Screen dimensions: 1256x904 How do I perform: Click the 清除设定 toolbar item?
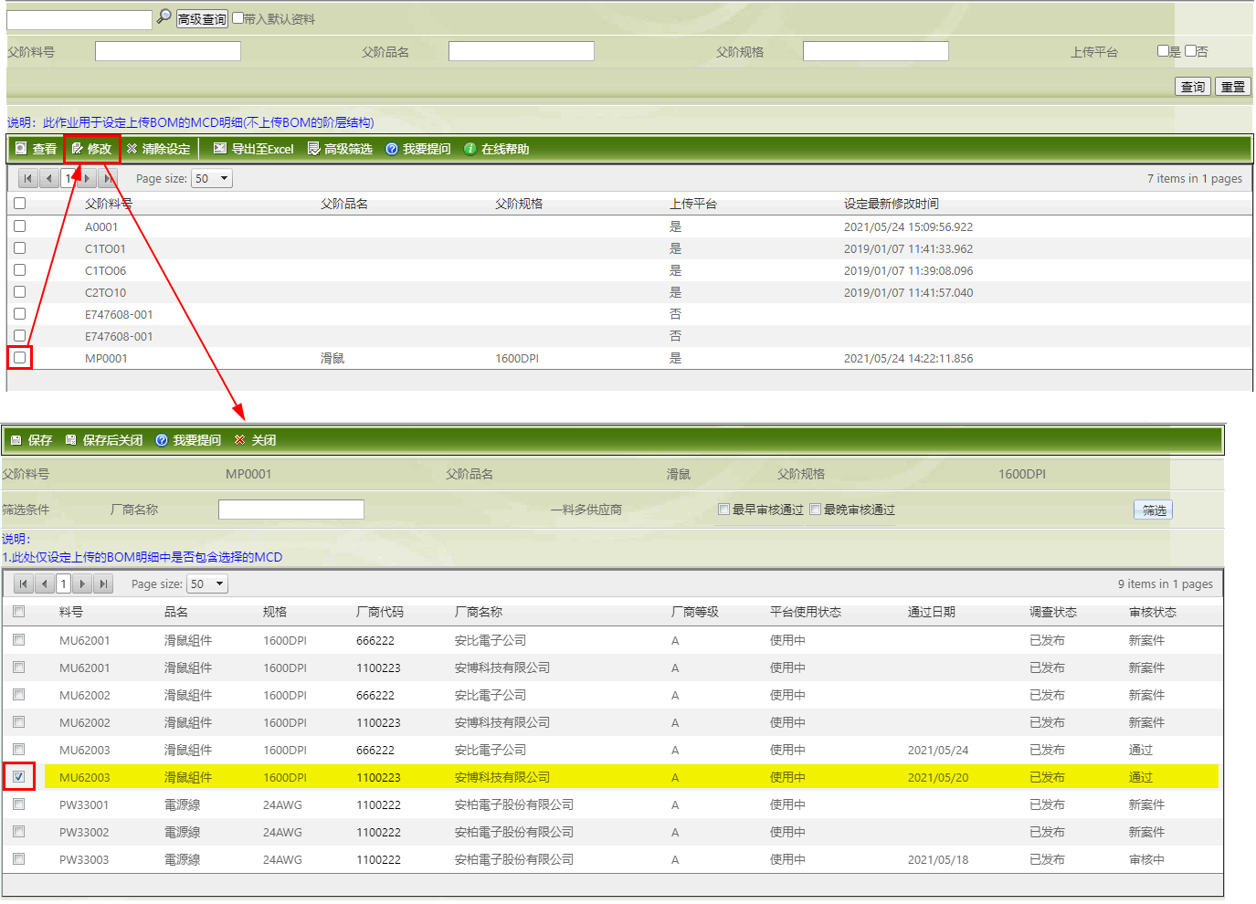159,149
